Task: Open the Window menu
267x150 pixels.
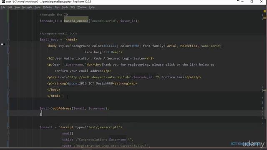Action: point(82,7)
